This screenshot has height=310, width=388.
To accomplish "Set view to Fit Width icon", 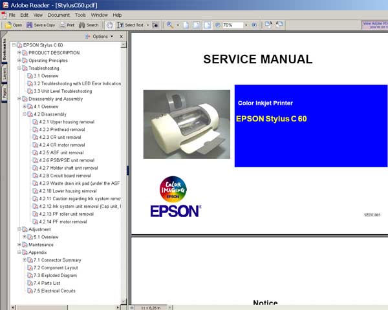I will click(207, 25).
